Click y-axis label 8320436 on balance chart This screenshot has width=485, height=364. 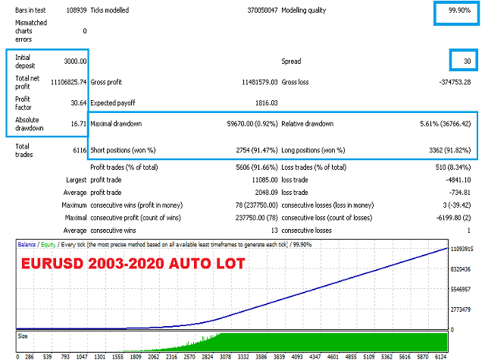click(461, 269)
